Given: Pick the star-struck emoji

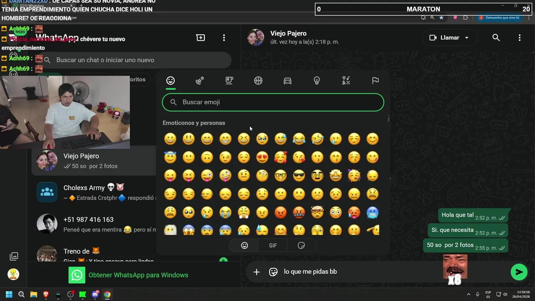Looking at the screenshot, I should [x=336, y=176].
